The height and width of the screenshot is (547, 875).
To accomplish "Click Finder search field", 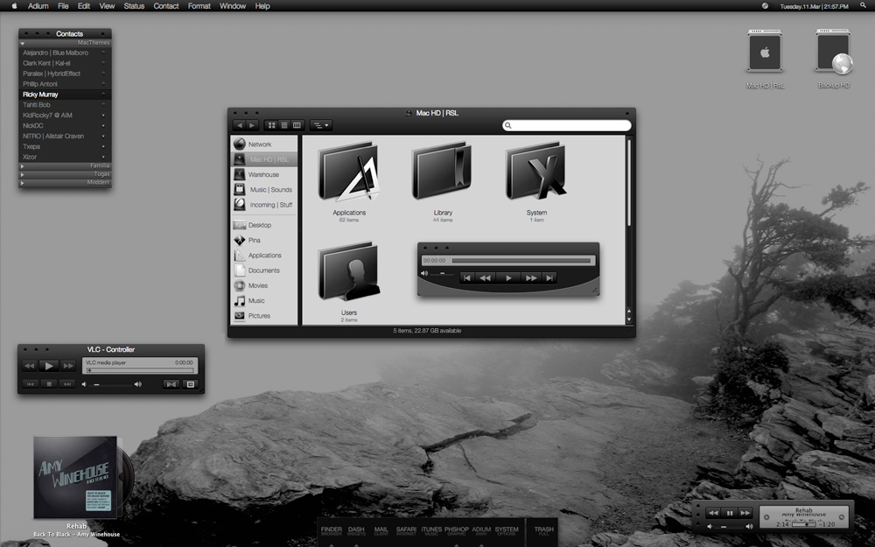I will point(566,125).
